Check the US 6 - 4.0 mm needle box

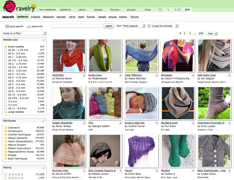click(6, 81)
